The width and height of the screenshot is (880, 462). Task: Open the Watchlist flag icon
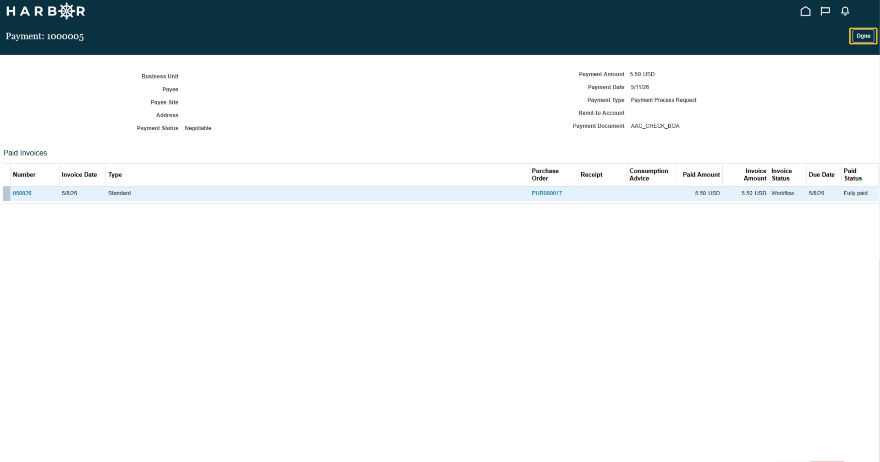[825, 11]
